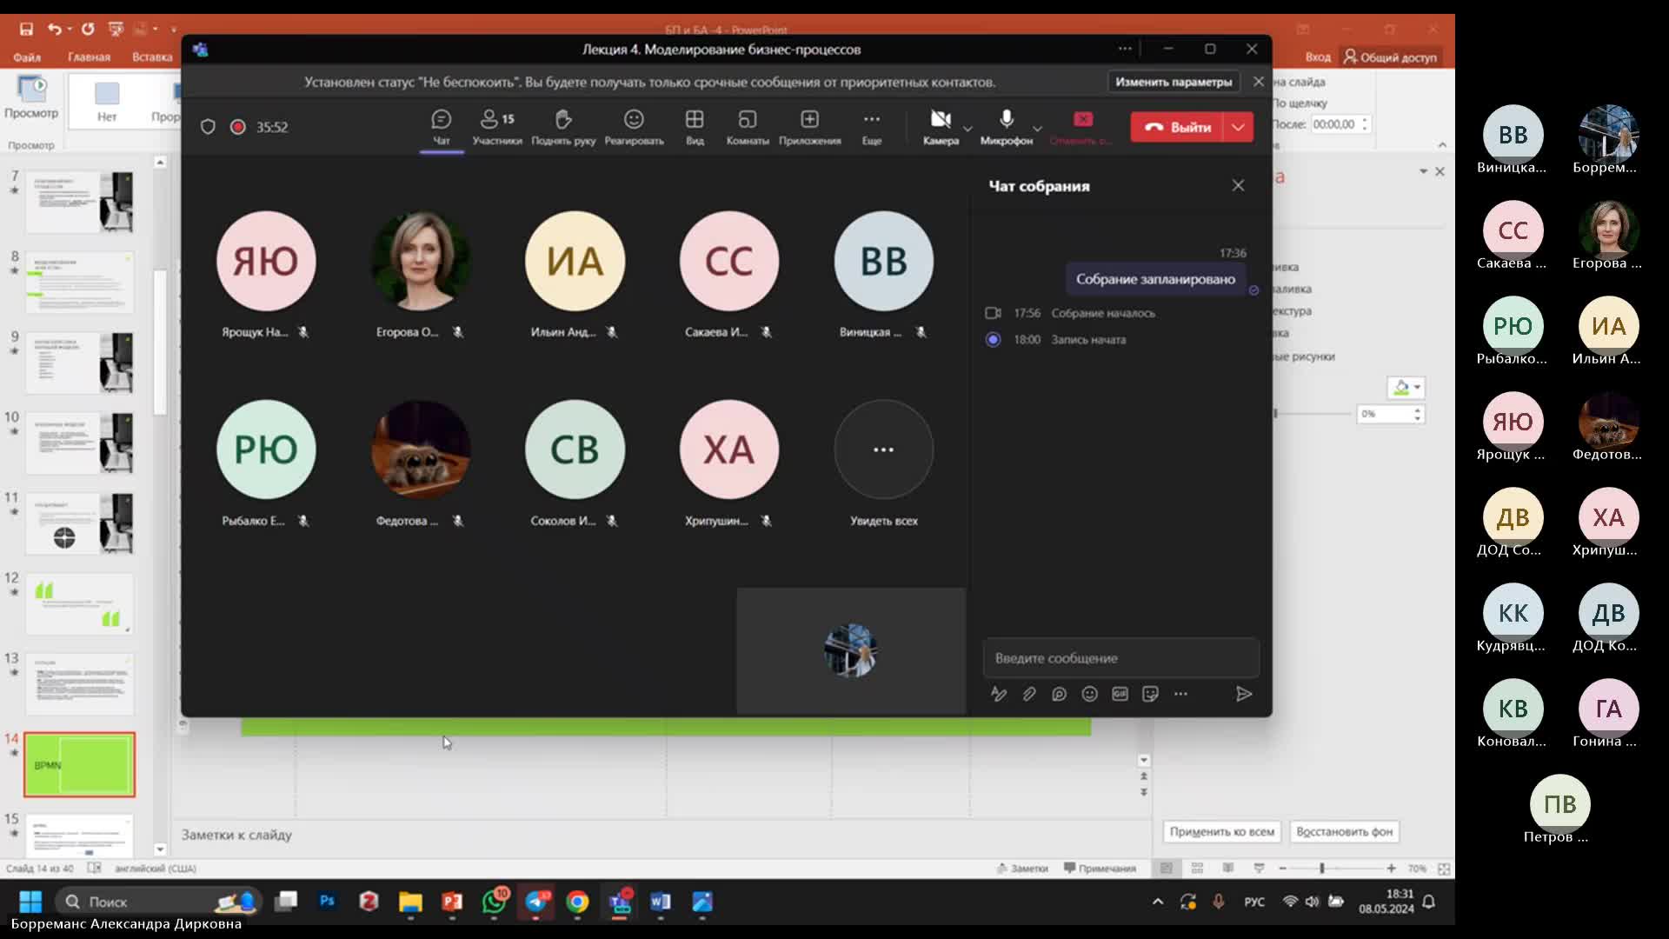Open Windows Start menu
The height and width of the screenshot is (939, 1669).
pyautogui.click(x=30, y=902)
